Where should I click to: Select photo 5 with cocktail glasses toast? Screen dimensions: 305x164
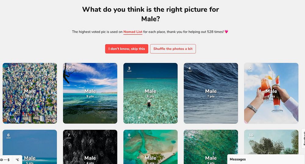271,93
